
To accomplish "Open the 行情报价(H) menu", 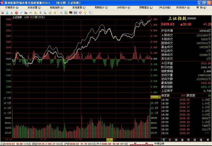I will [x=12, y=7].
